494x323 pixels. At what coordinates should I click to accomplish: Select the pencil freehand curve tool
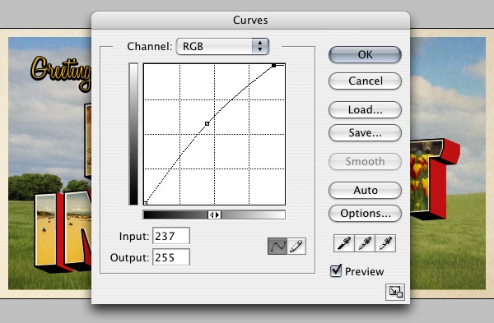(296, 246)
